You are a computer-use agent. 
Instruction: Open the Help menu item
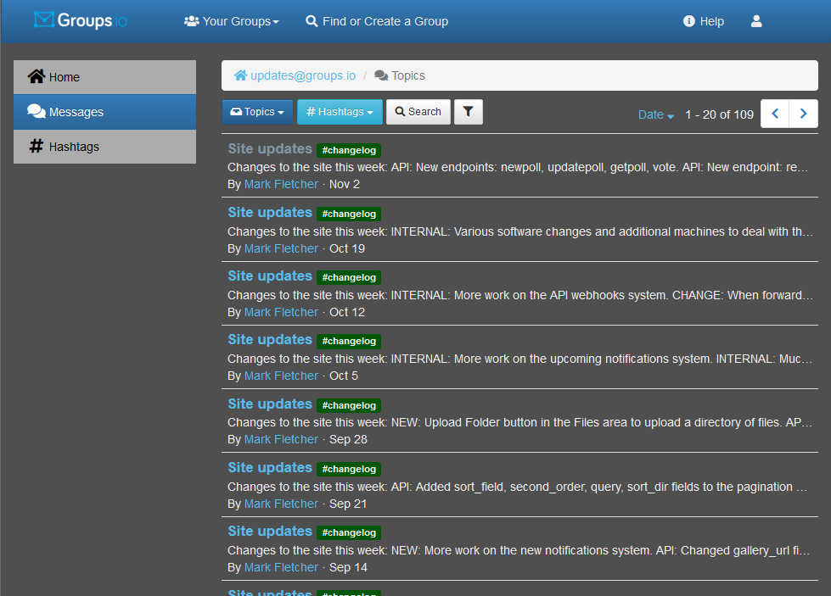pyautogui.click(x=704, y=21)
